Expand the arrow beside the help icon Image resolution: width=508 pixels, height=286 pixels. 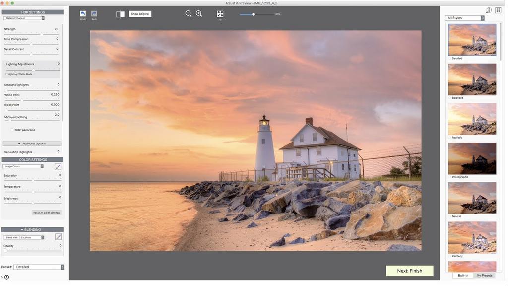[x=2, y=277]
